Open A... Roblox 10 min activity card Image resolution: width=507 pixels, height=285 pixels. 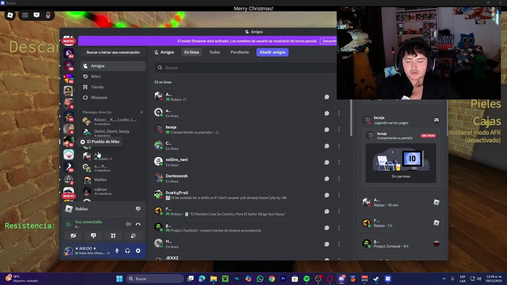pyautogui.click(x=401, y=202)
